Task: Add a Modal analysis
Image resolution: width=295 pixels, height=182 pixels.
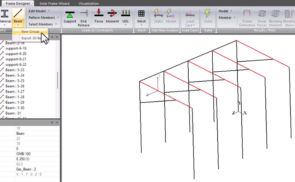Action: [x=171, y=16]
